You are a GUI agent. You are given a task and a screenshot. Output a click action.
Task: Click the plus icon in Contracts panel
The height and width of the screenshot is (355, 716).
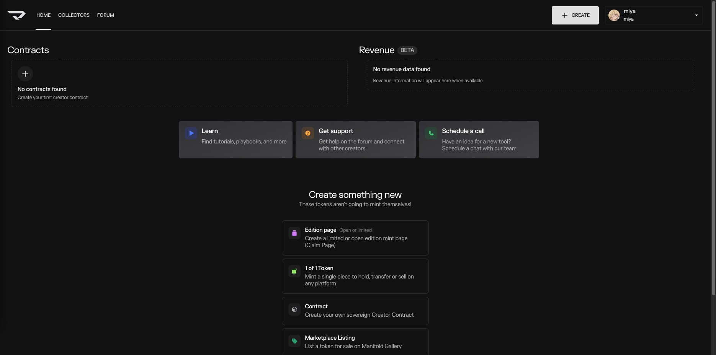pos(25,74)
